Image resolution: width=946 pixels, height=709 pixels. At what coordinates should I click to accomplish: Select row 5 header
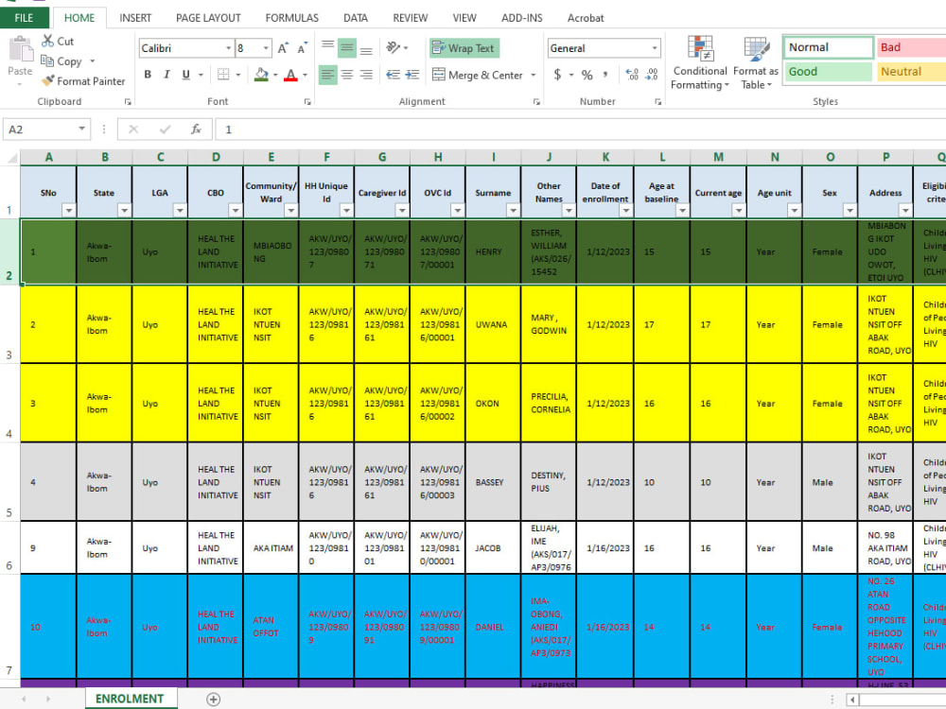tap(9, 482)
